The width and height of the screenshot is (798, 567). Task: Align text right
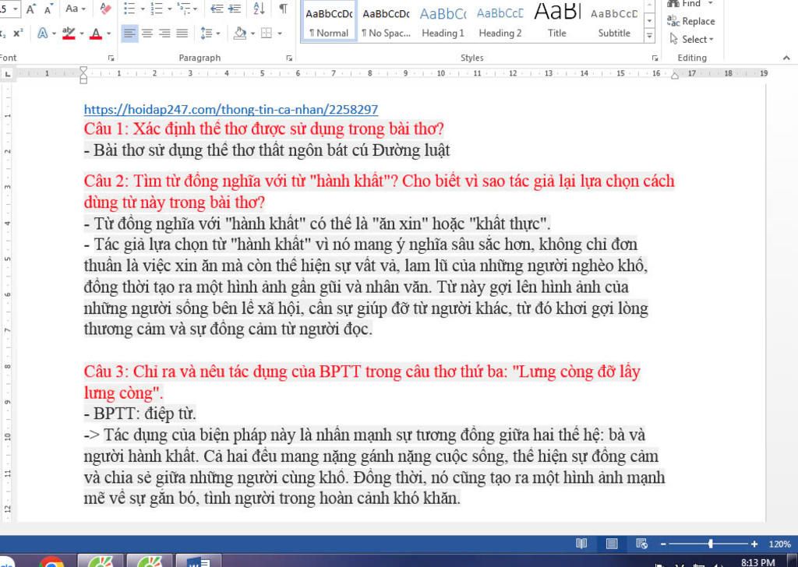pyautogui.click(x=164, y=33)
